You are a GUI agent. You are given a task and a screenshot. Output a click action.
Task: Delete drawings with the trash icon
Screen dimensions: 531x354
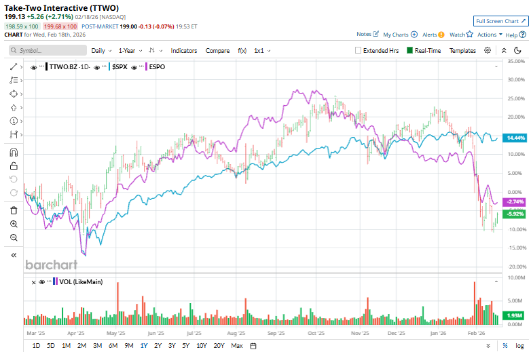[x=14, y=211]
